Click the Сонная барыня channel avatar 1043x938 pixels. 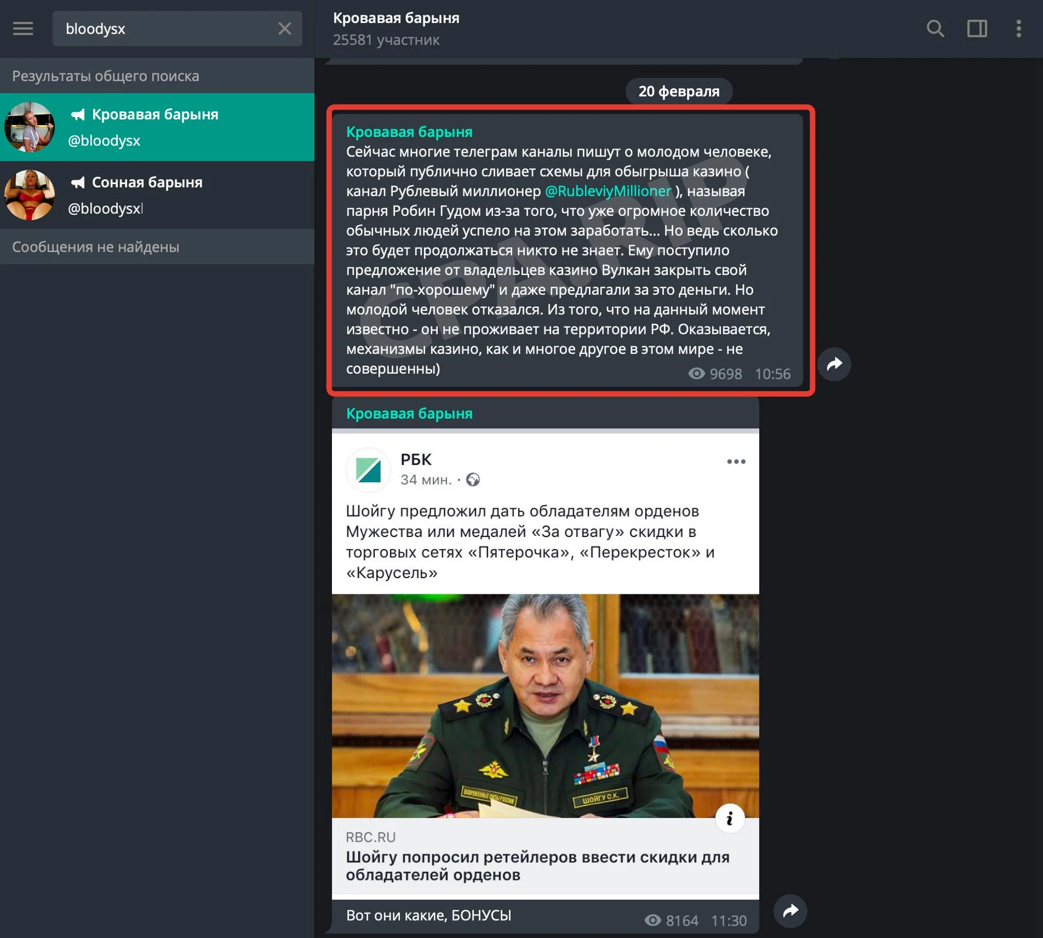[30, 195]
